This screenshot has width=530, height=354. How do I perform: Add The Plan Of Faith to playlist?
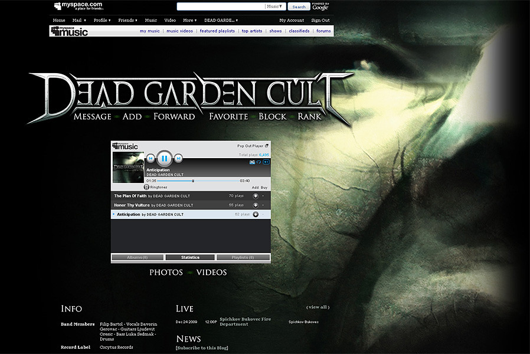coord(256,196)
